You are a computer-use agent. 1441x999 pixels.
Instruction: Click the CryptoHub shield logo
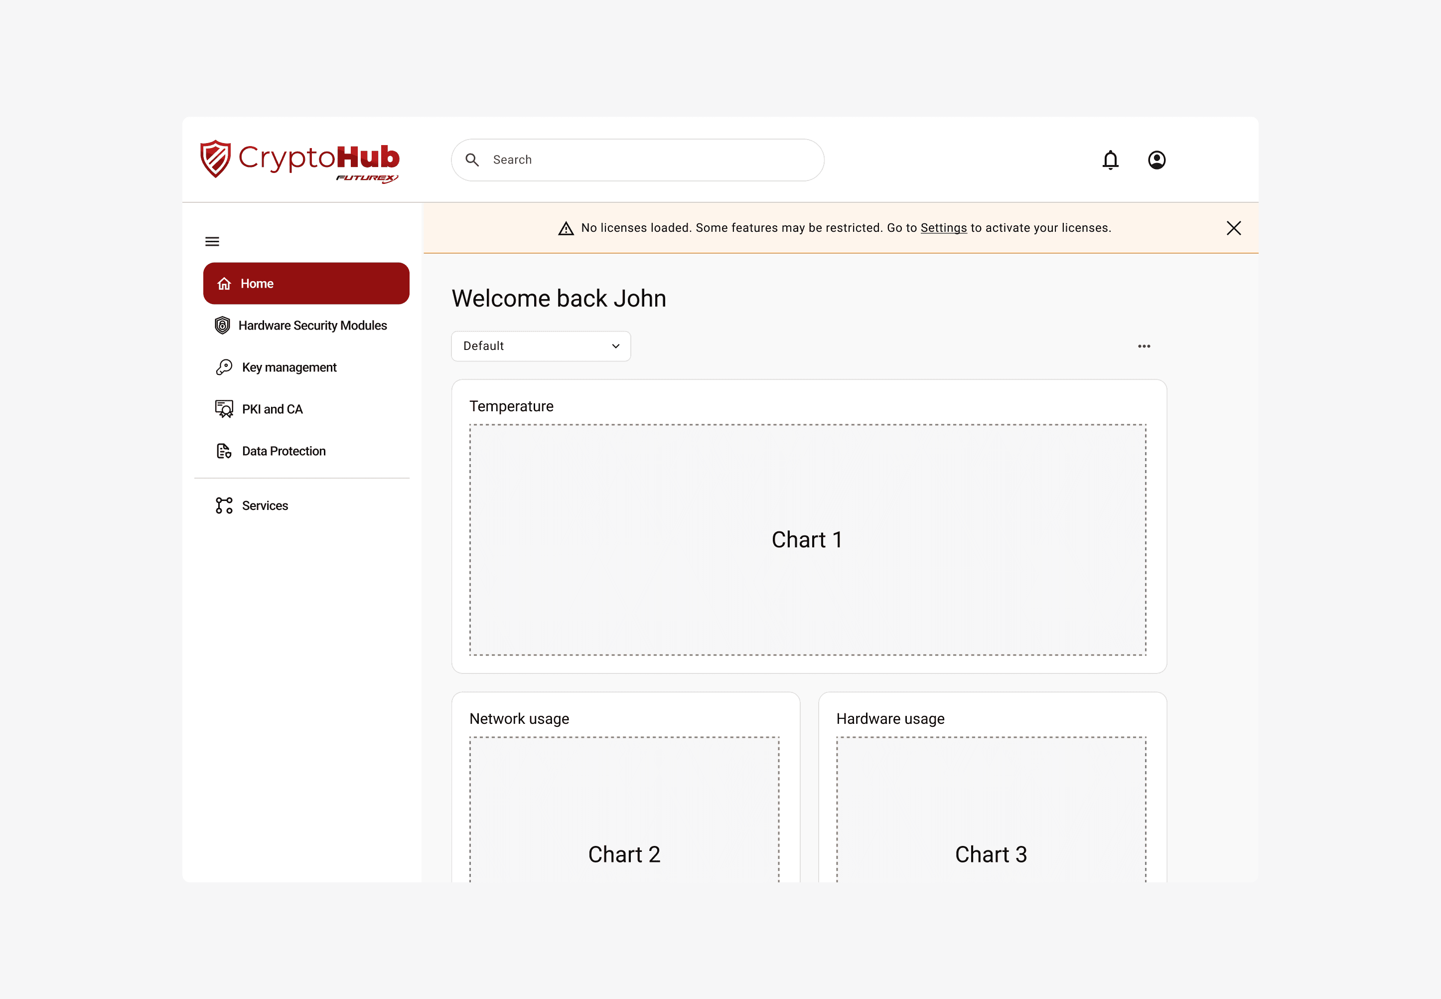(215, 159)
